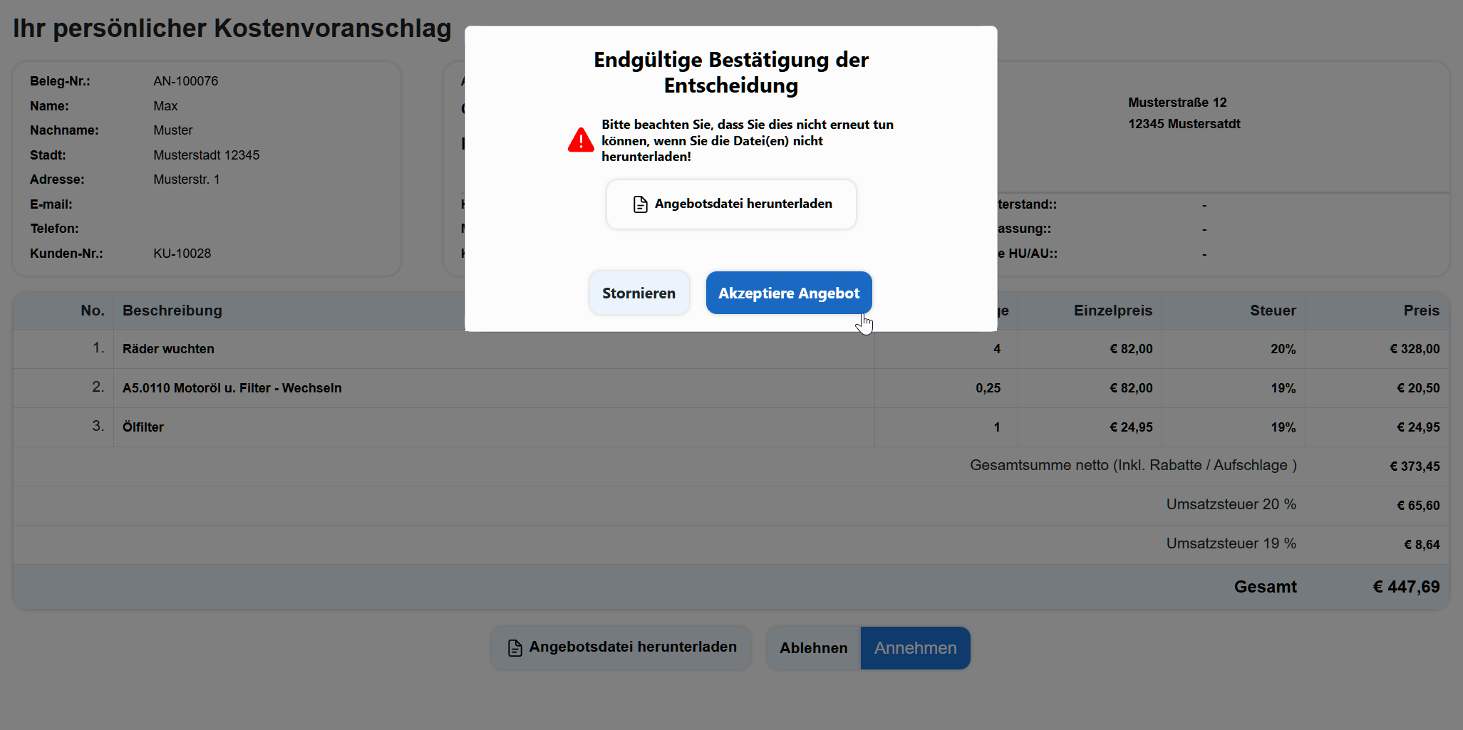Image resolution: width=1463 pixels, height=730 pixels.
Task: Click the document icon in the bottom download button
Action: (515, 647)
